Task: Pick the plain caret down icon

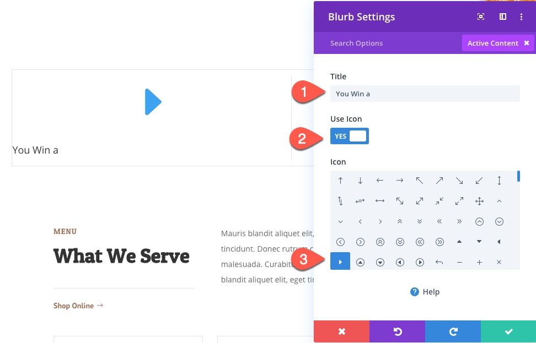Action: point(340,221)
